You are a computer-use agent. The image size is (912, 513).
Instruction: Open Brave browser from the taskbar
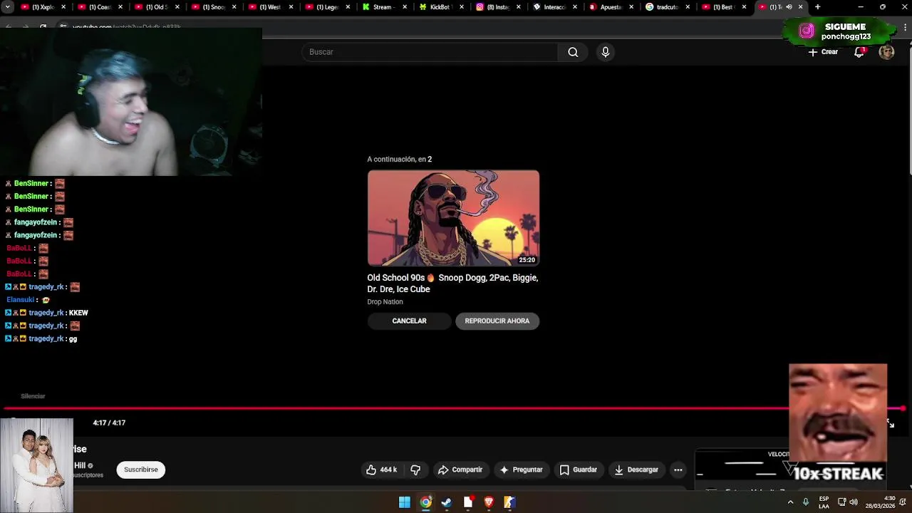(489, 502)
